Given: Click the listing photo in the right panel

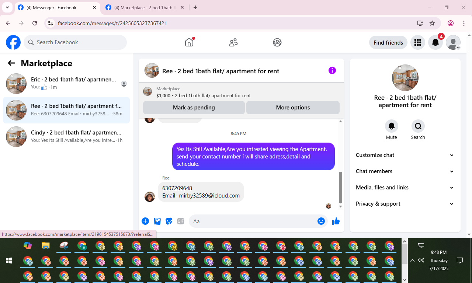Looking at the screenshot, I should (x=405, y=78).
